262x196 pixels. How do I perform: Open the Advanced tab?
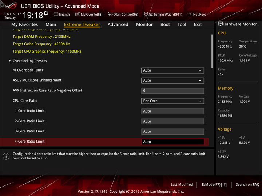pos(118,25)
